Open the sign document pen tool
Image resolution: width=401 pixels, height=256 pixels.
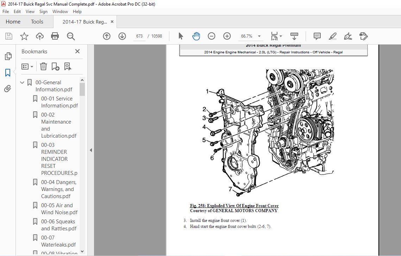pos(348,36)
